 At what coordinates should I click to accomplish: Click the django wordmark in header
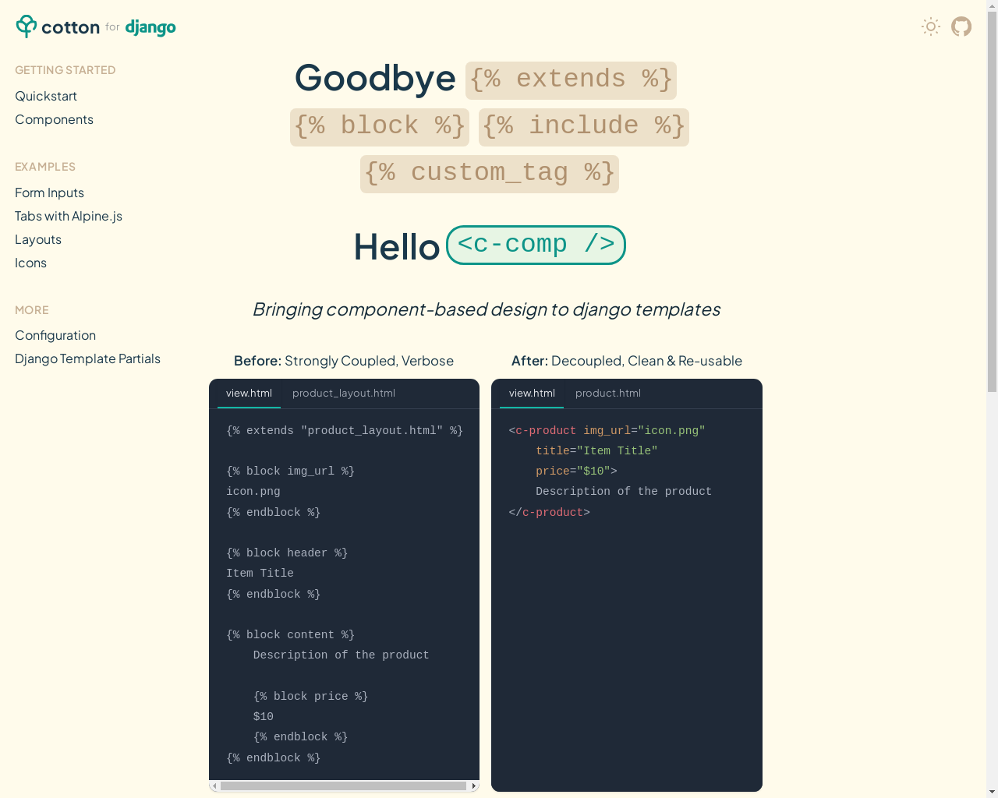(150, 28)
